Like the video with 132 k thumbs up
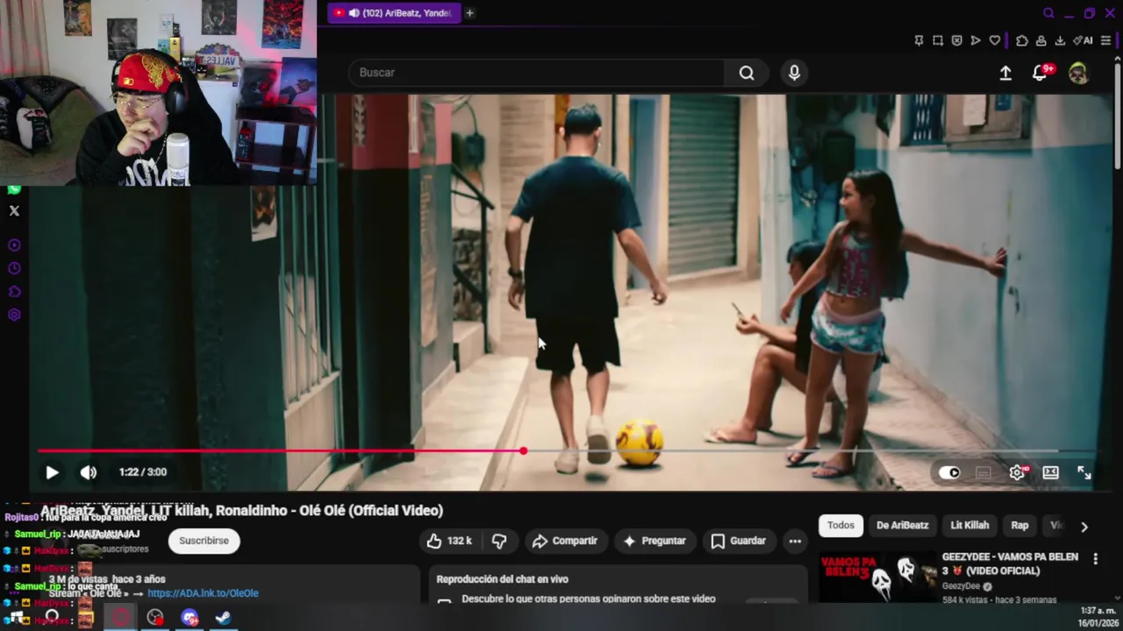1123x631 pixels. pos(450,542)
